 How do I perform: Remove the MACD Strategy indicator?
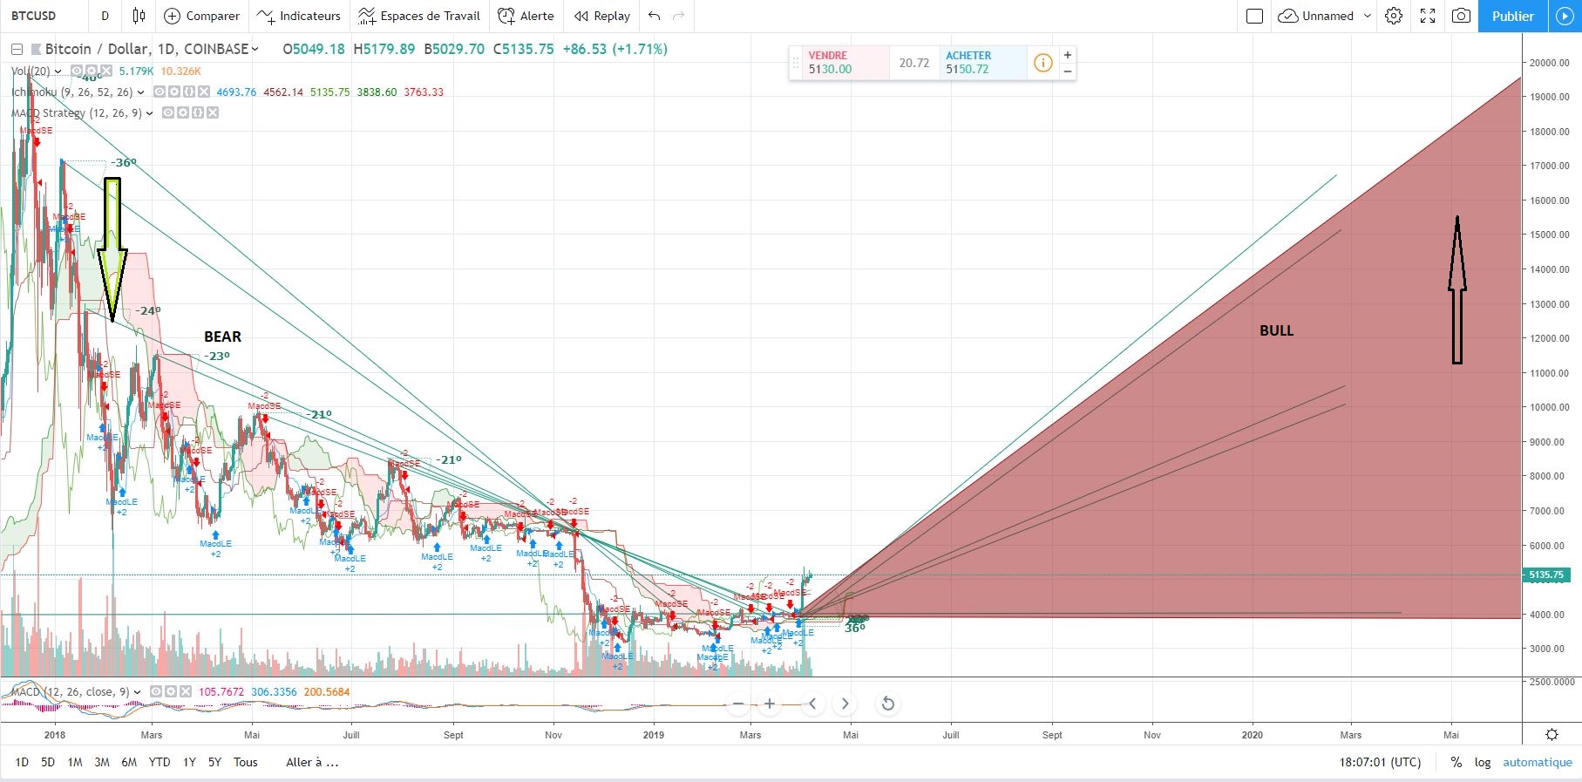point(213,112)
